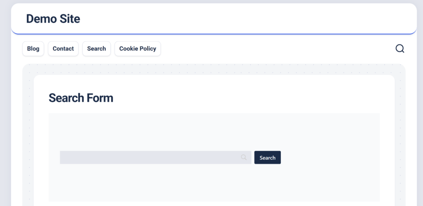The height and width of the screenshot is (206, 423).
Task: Open the Cookie Policy page
Action: click(138, 49)
